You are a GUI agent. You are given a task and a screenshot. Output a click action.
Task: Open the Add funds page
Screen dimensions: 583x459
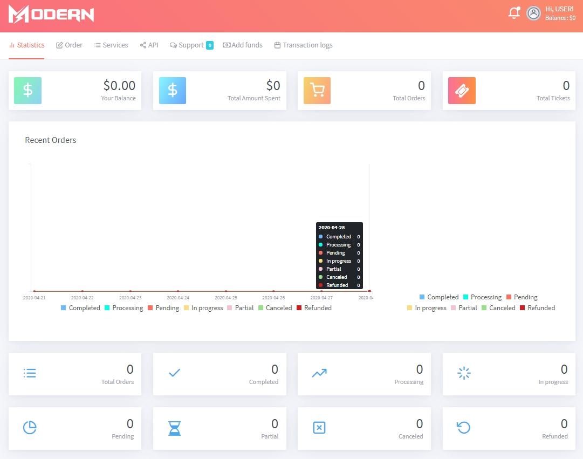coord(243,45)
